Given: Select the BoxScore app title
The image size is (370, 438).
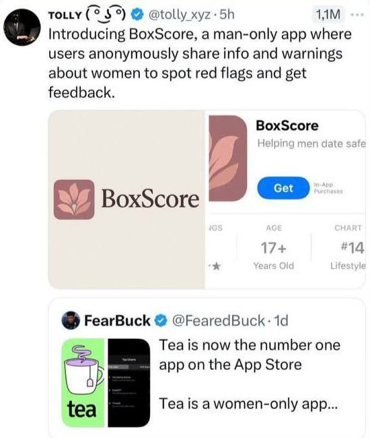Looking at the screenshot, I should [x=287, y=126].
